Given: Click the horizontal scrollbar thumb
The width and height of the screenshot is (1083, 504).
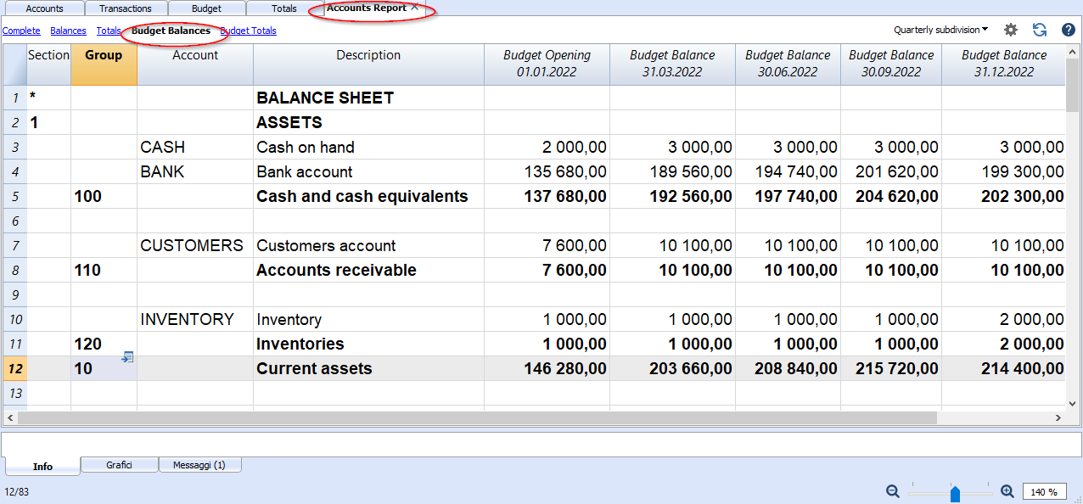Looking at the screenshot, I should pos(476,418).
